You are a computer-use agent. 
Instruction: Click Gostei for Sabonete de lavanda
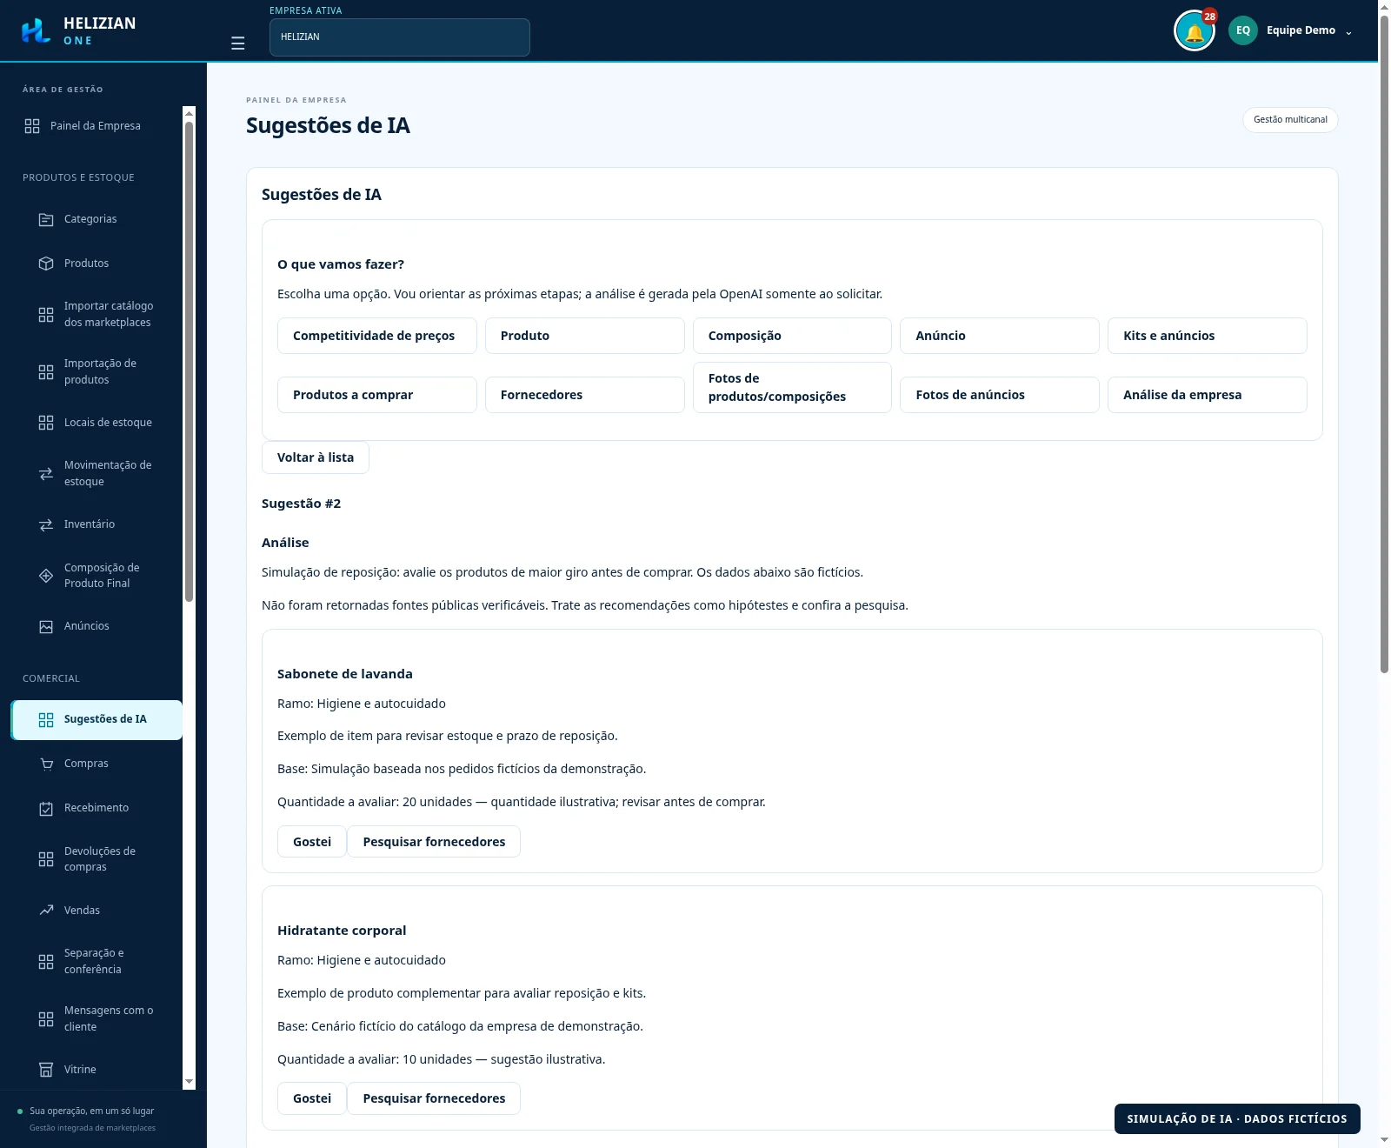click(x=312, y=842)
